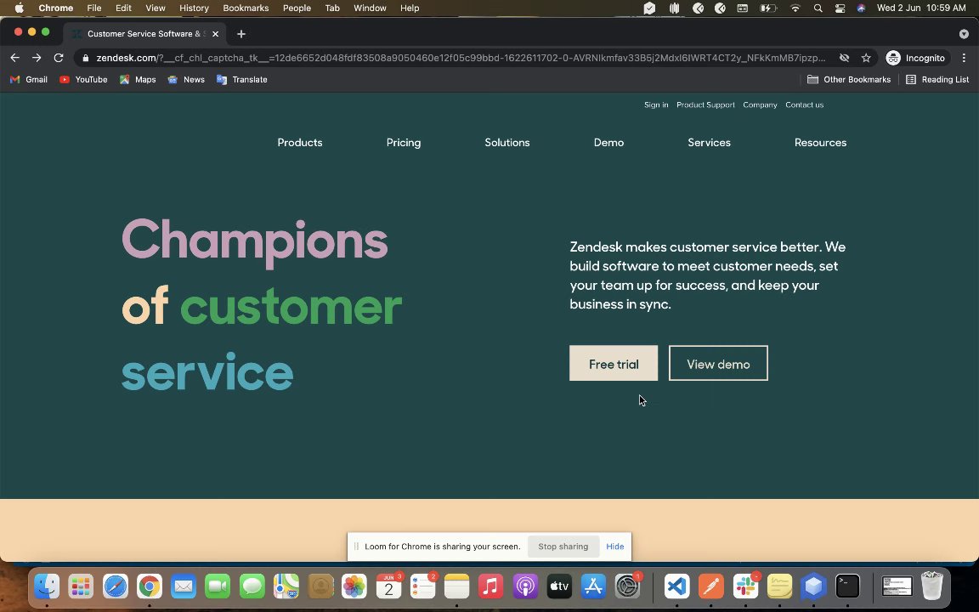The image size is (979, 612).
Task: Click the lock icon in the address bar
Action: [x=86, y=58]
